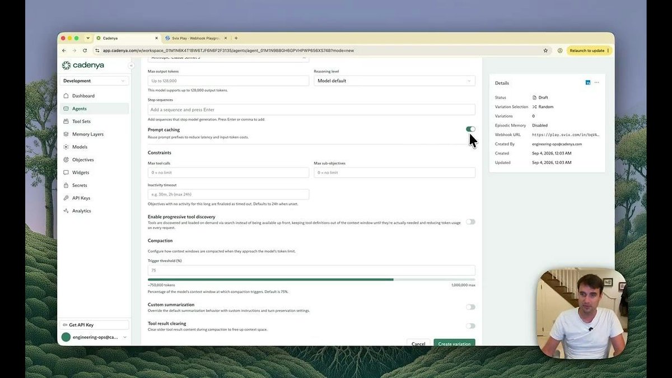Click the browser forward arrow
672x378 pixels.
pos(74,50)
